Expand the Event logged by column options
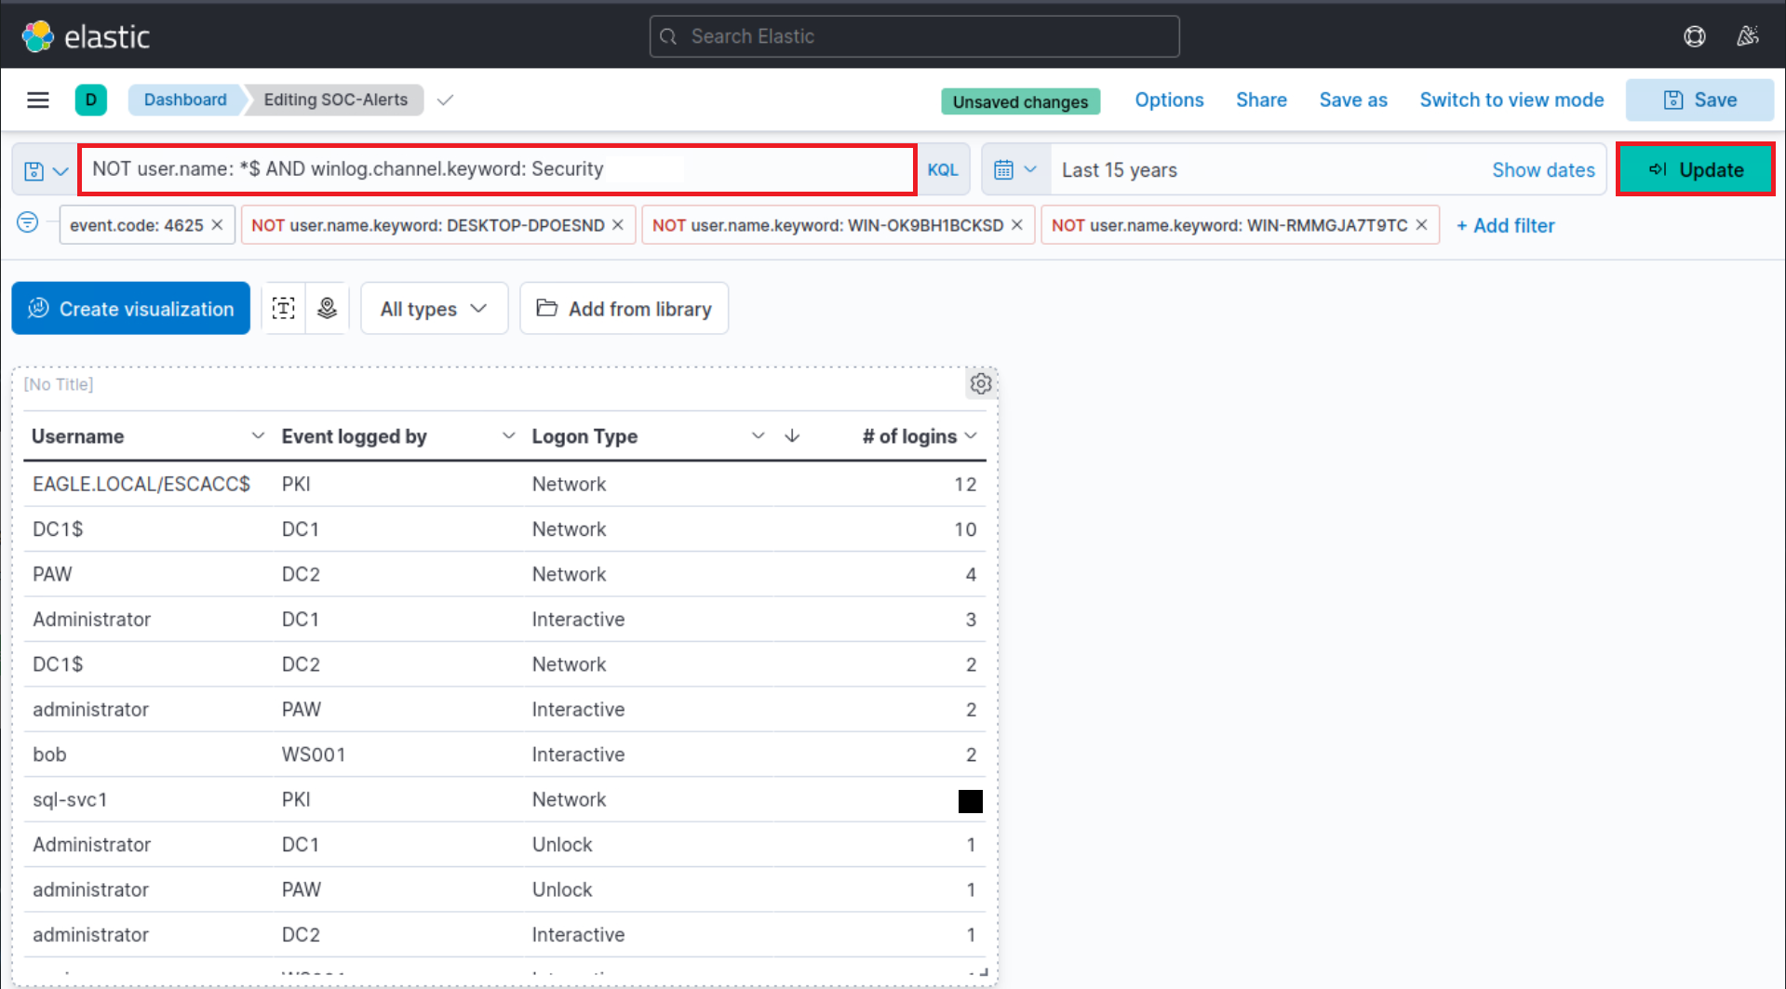The width and height of the screenshot is (1786, 989). click(x=508, y=435)
